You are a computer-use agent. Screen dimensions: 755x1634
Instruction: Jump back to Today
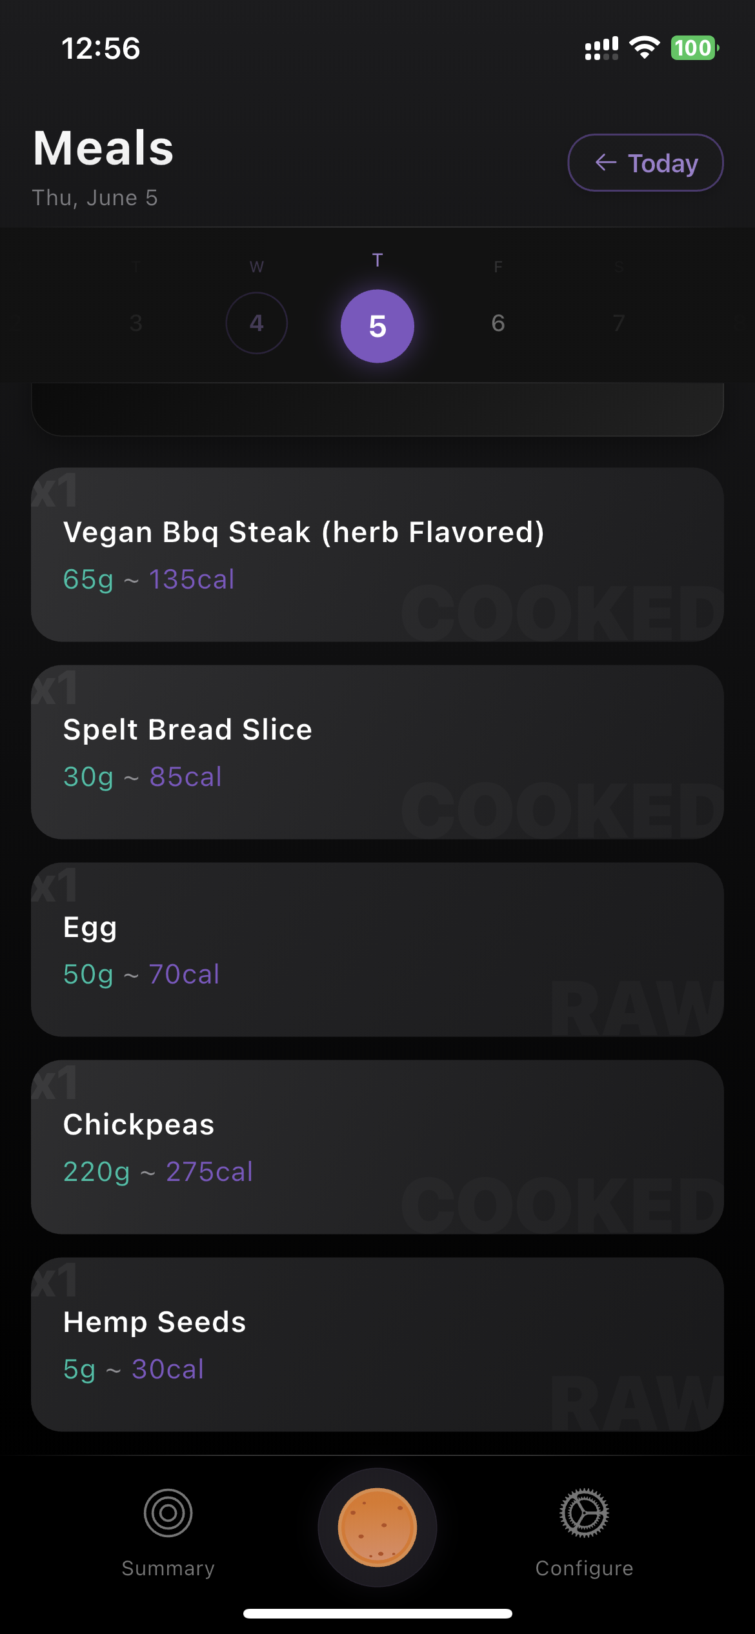645,163
